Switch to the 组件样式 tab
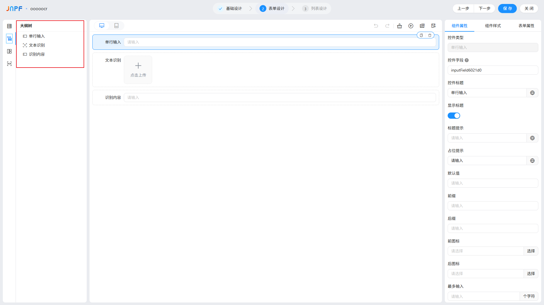Viewport: 544px width, 305px height. tap(493, 26)
